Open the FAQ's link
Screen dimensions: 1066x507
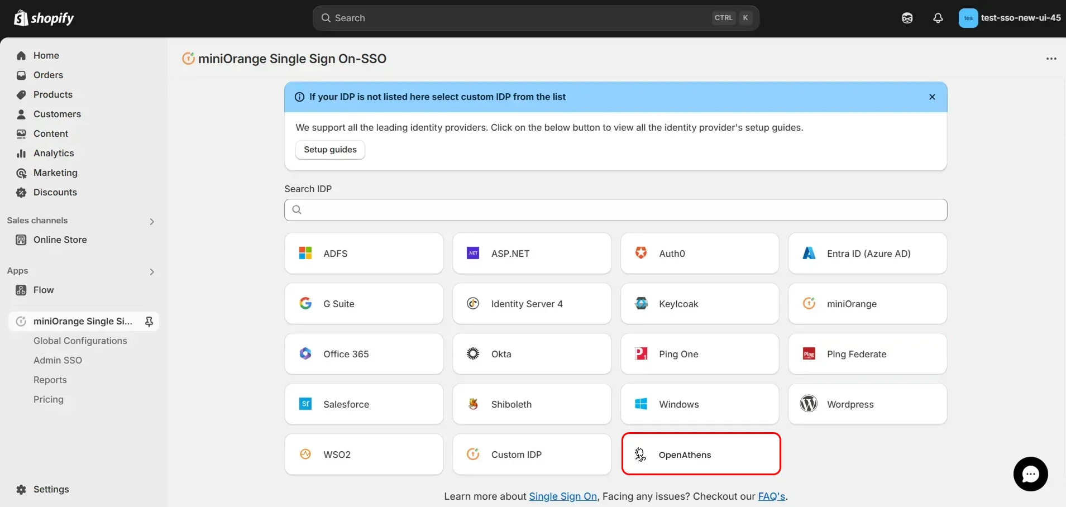click(x=772, y=496)
